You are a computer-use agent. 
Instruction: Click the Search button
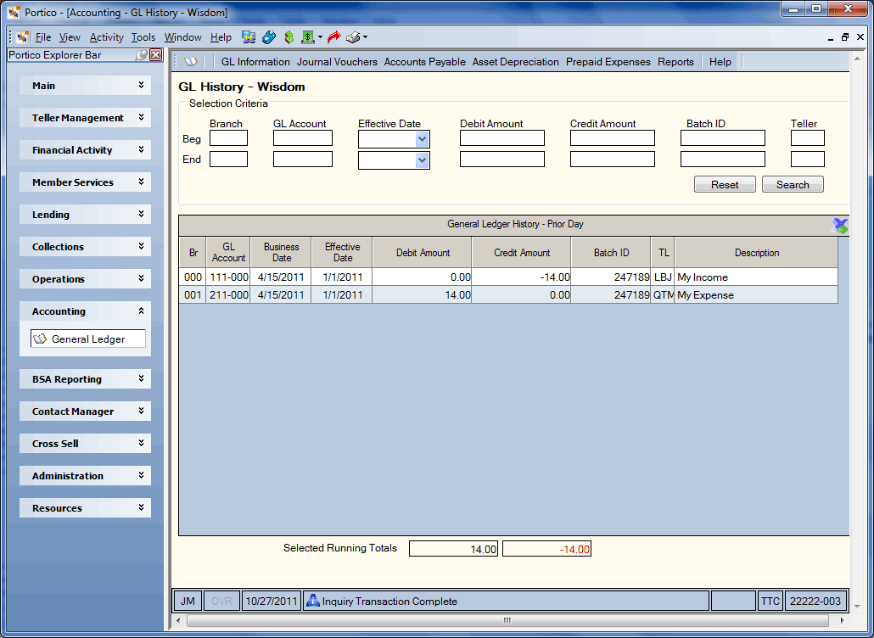click(x=793, y=184)
